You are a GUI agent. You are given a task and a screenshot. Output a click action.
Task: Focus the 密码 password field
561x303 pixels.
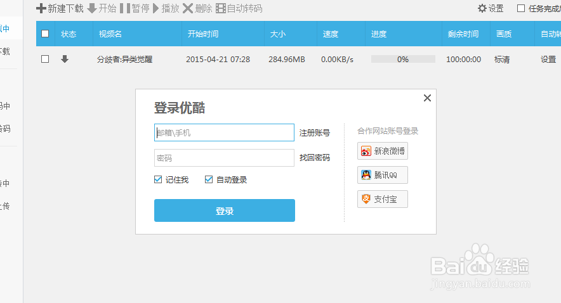point(224,158)
